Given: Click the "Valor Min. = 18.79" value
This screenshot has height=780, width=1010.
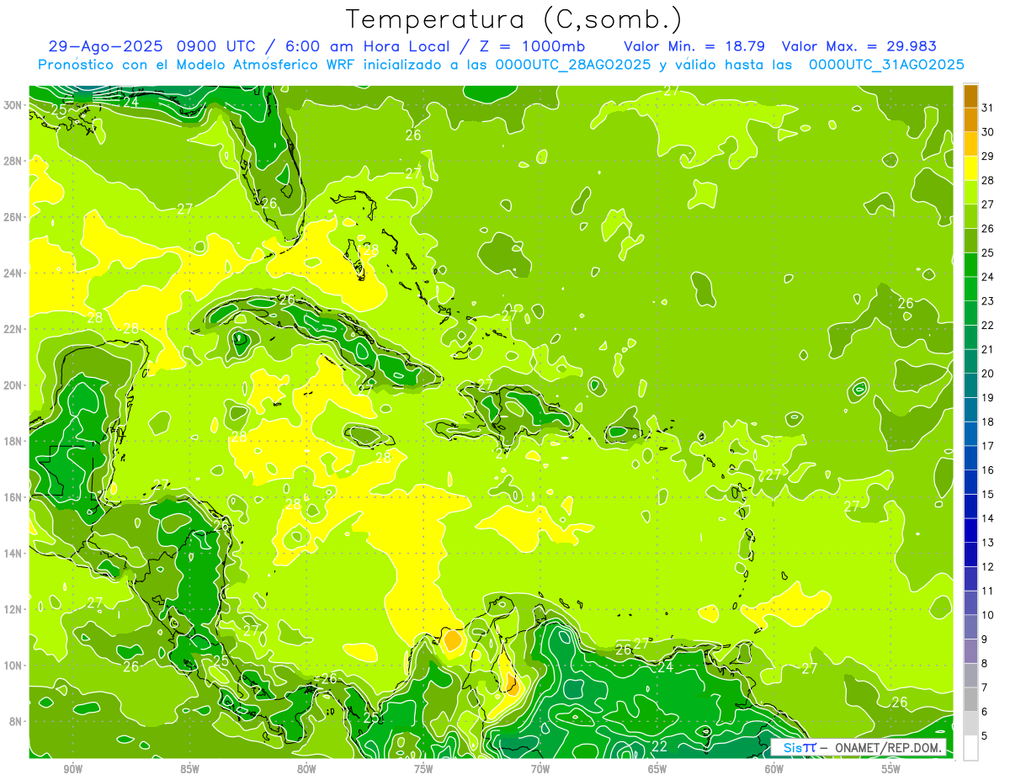Looking at the screenshot, I should [x=694, y=46].
